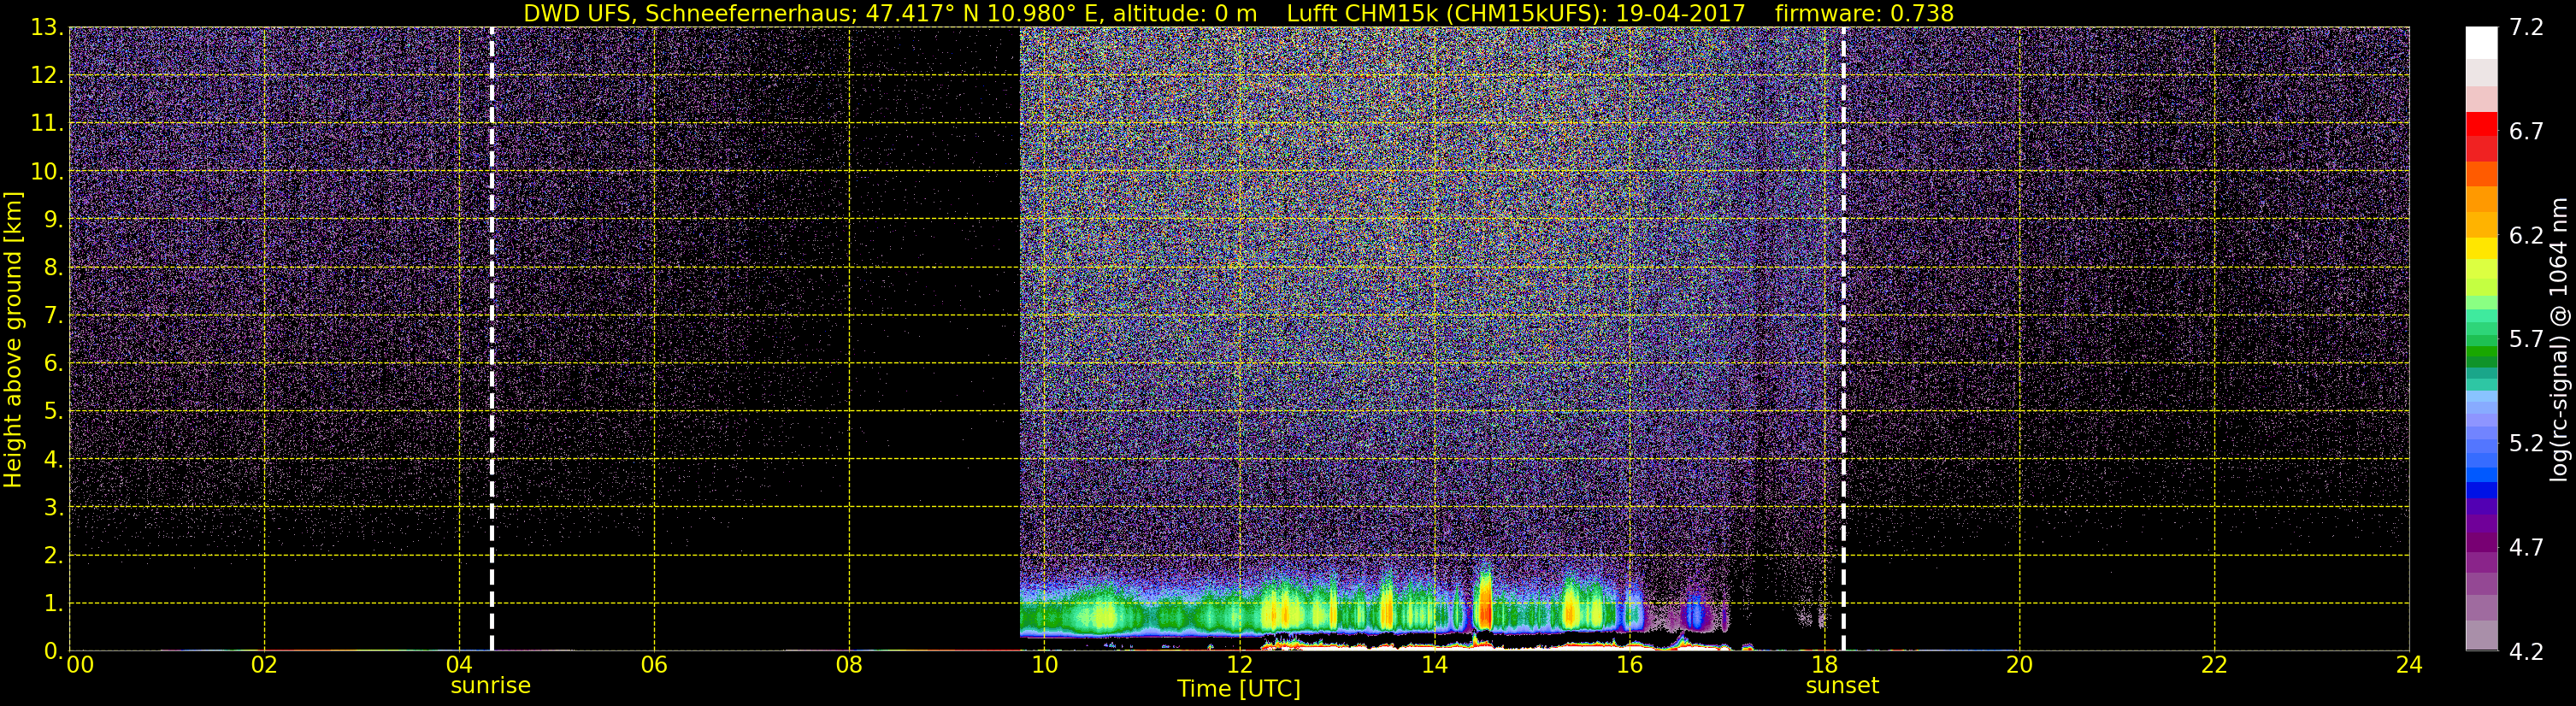Screen dimensions: 2576x706
Task: Click the height axis tick '3.'
Action: [x=53, y=507]
